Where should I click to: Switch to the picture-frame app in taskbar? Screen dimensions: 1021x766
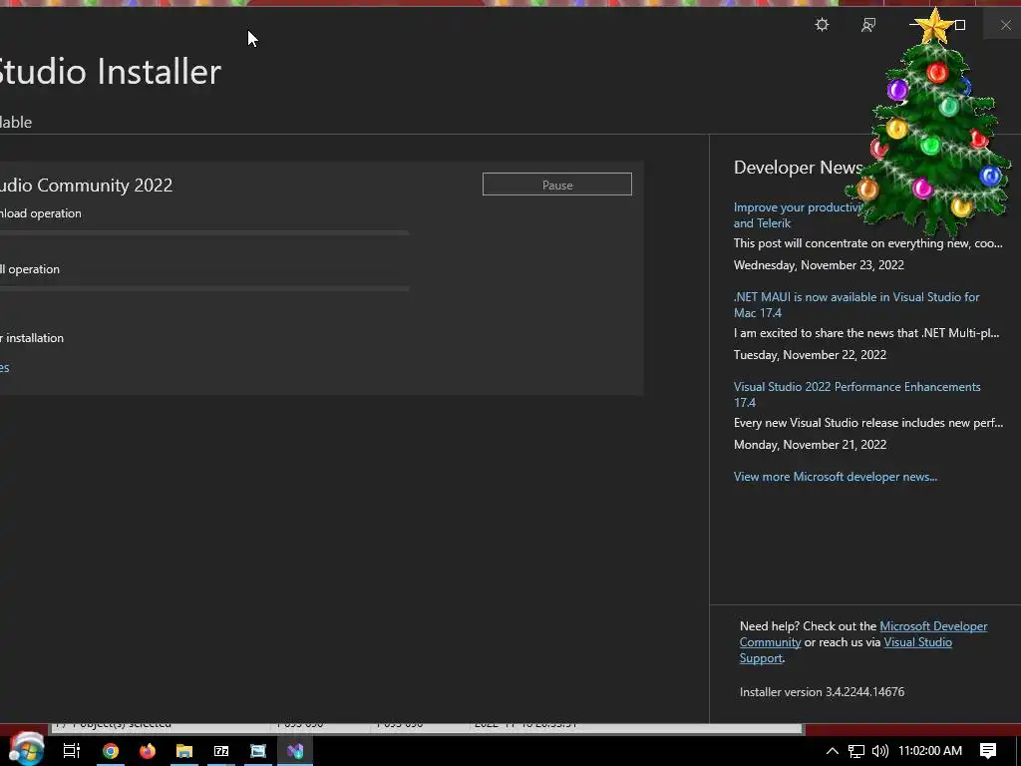(x=258, y=751)
